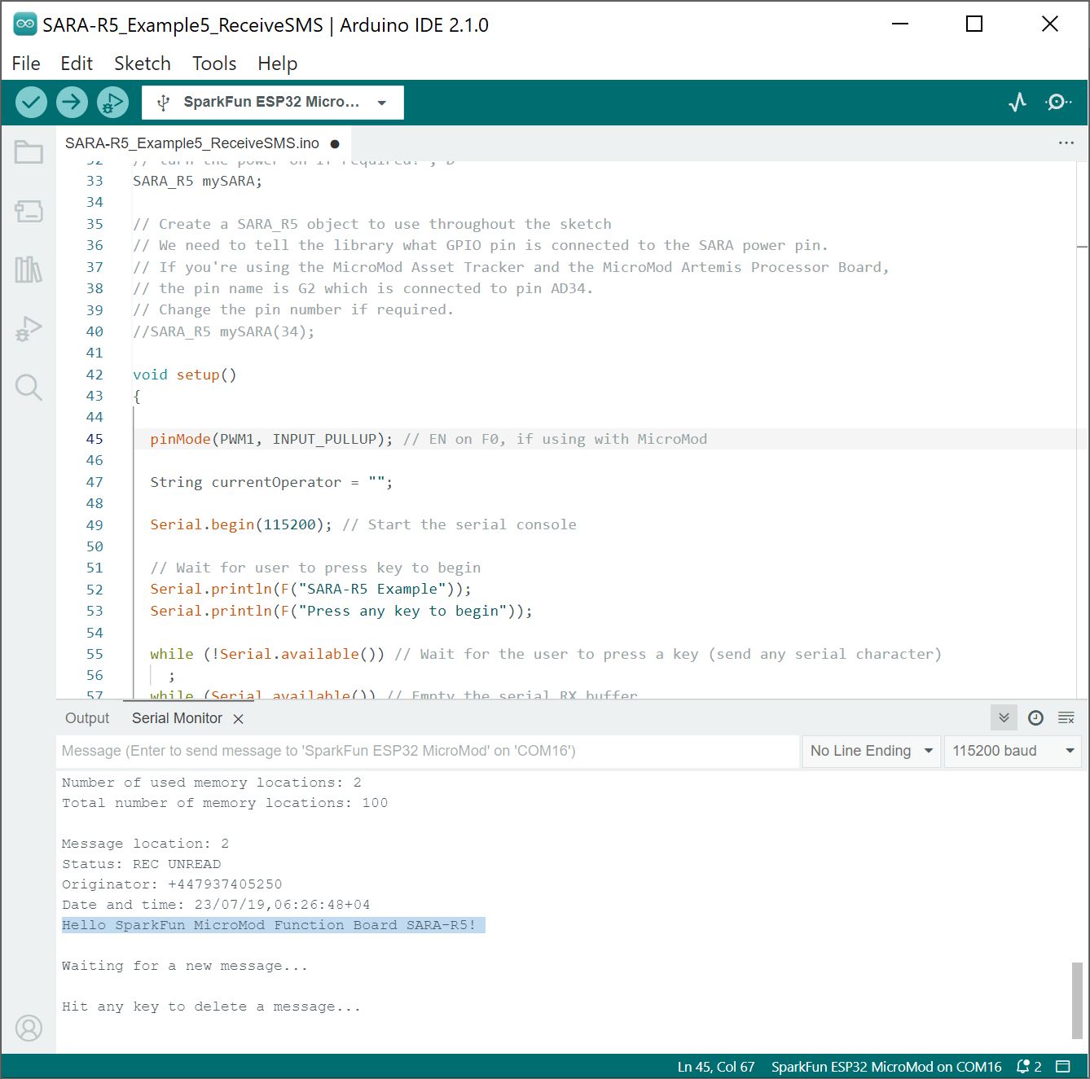This screenshot has height=1079, width=1090.
Task: Open the Debug sidebar panel icon
Action: 29,328
